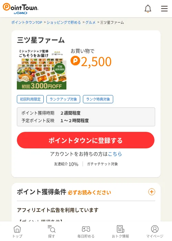Click the 三ツ星ファーム promo banner image

(x=42, y=69)
